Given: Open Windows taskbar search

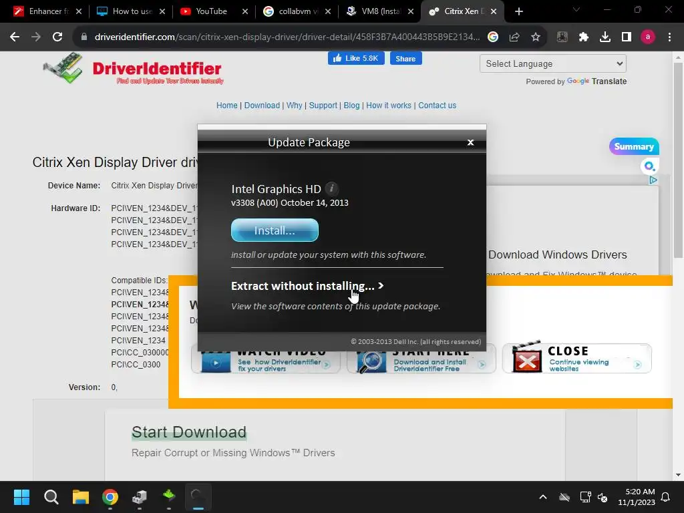Looking at the screenshot, I should [x=51, y=497].
